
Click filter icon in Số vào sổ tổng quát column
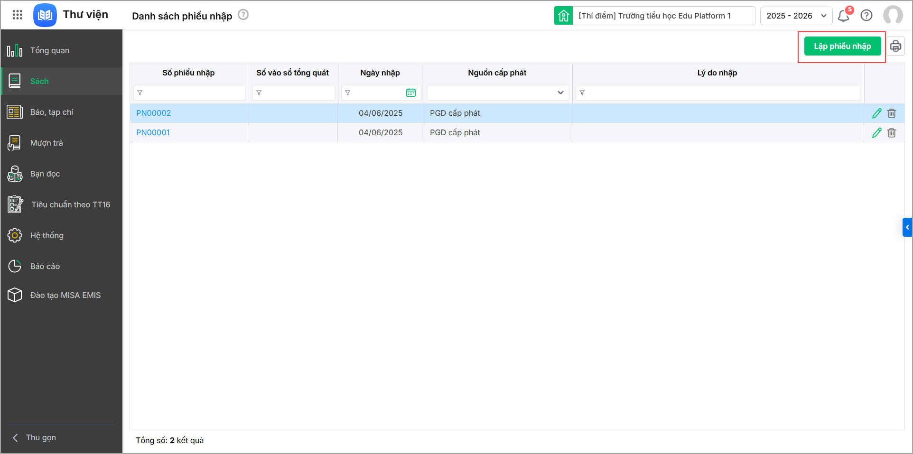[259, 93]
